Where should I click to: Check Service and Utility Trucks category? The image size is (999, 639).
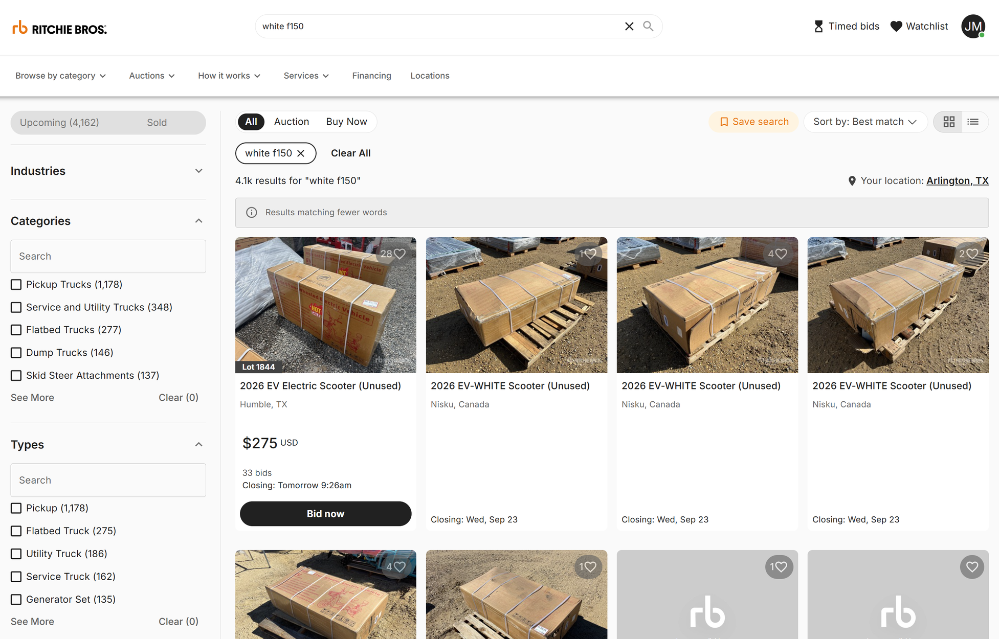16,307
